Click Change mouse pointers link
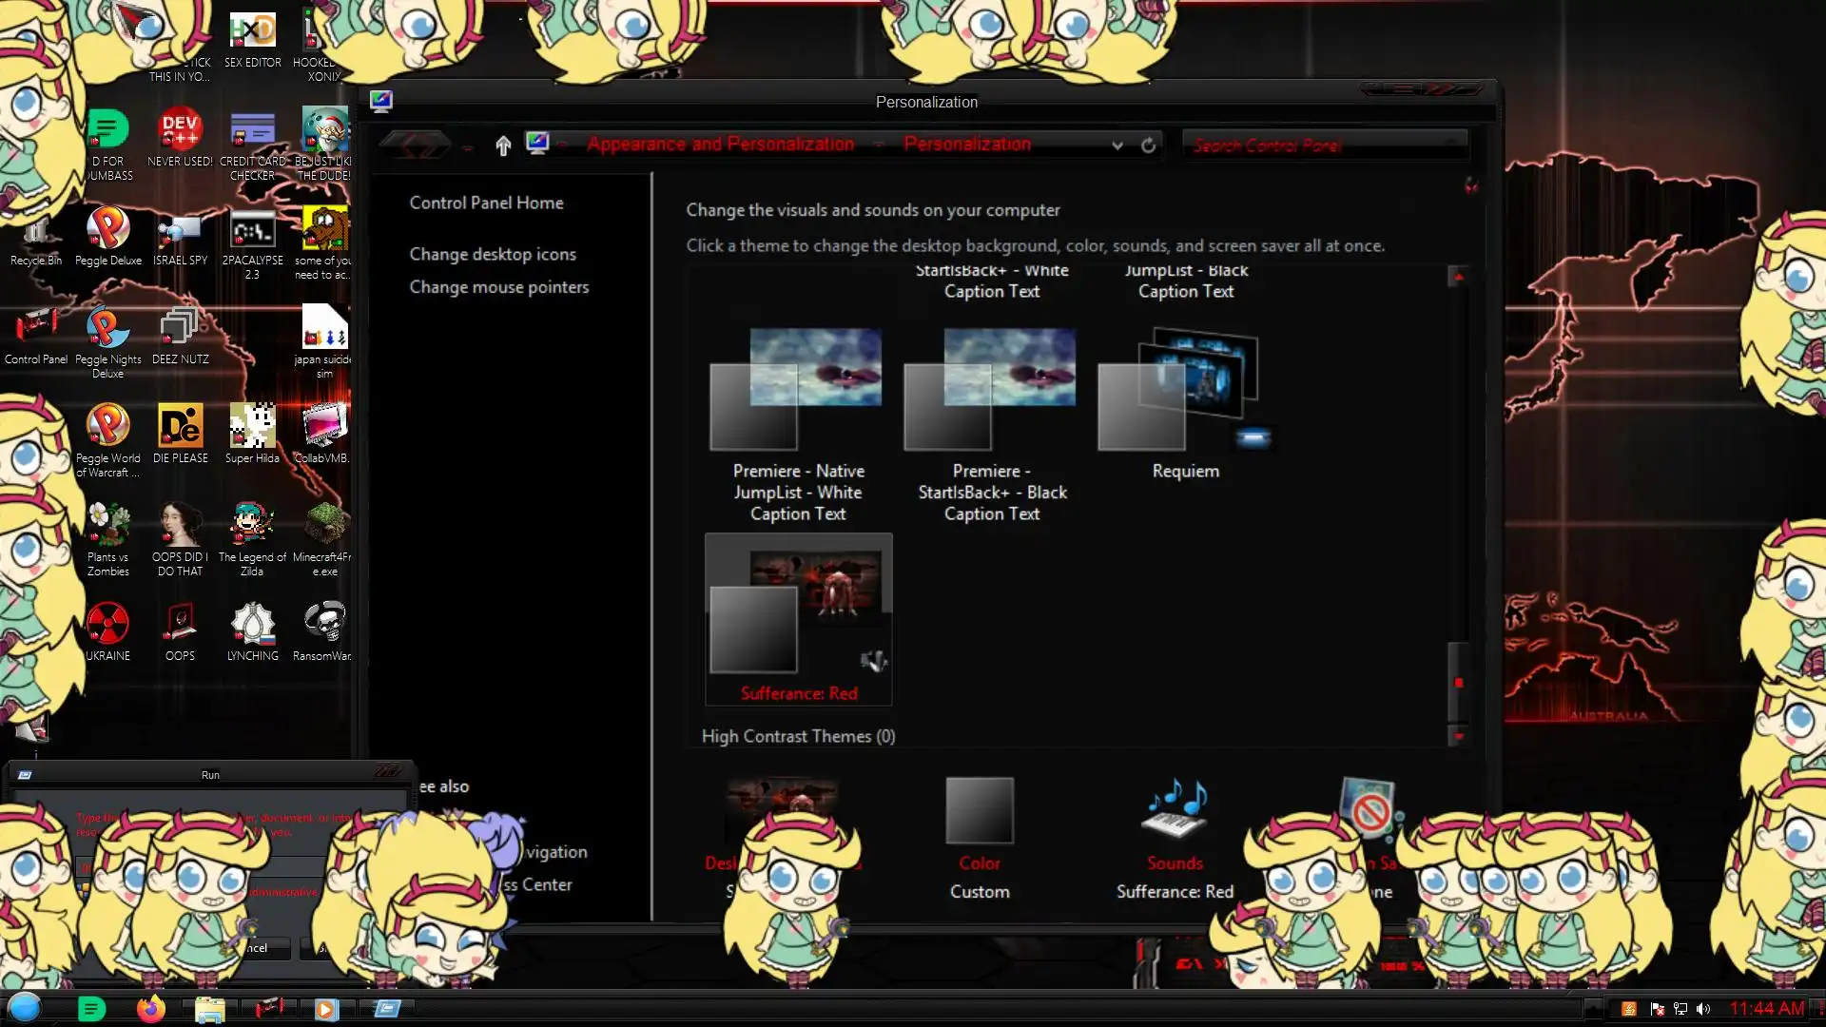1826x1027 pixels. point(498,287)
